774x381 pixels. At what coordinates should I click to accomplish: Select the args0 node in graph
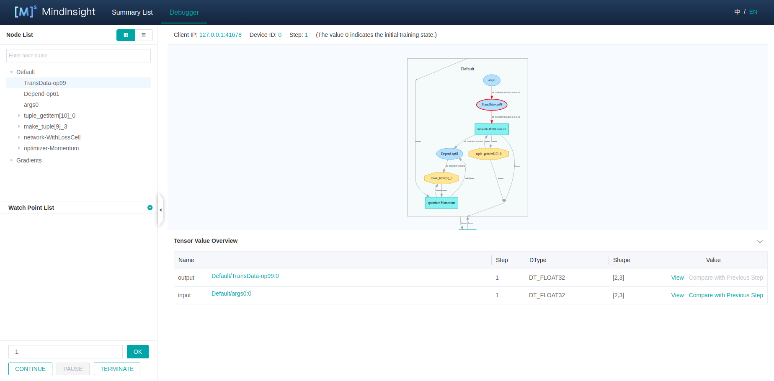coord(491,80)
